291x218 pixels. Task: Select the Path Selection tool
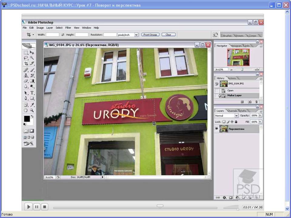click(x=26, y=93)
